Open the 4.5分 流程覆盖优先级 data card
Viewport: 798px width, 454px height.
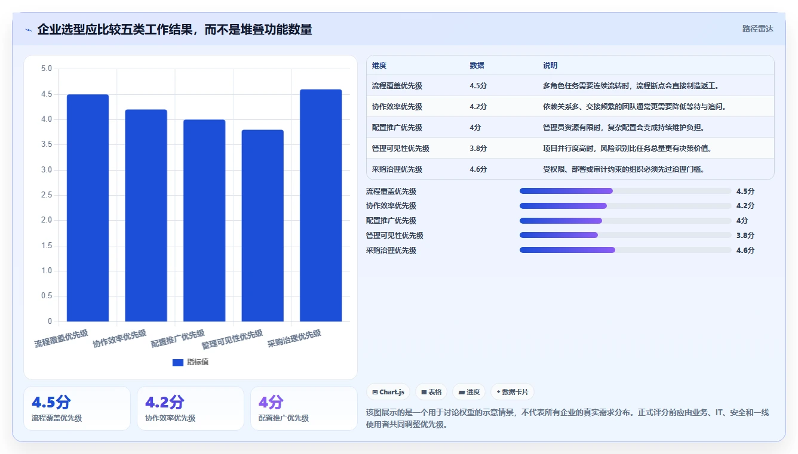tap(77, 408)
